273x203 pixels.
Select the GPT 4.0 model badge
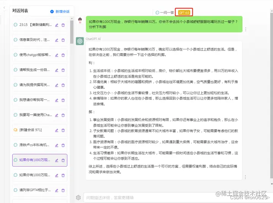pos(184,13)
